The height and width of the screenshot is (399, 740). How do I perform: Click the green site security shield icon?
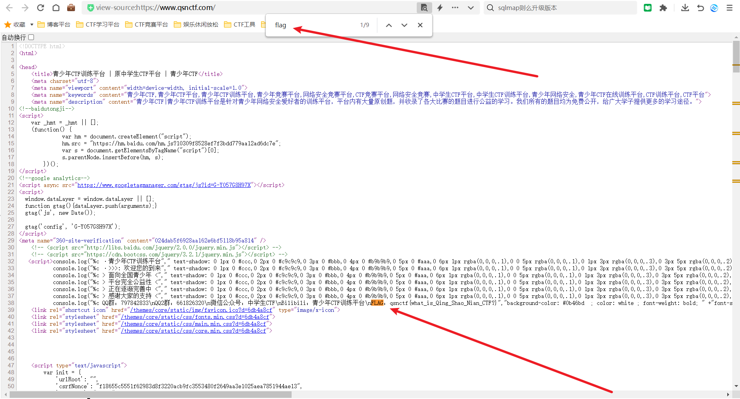90,8
